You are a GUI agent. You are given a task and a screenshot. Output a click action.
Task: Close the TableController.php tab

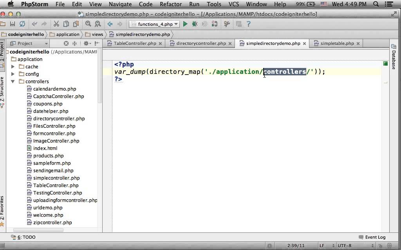(x=160, y=44)
